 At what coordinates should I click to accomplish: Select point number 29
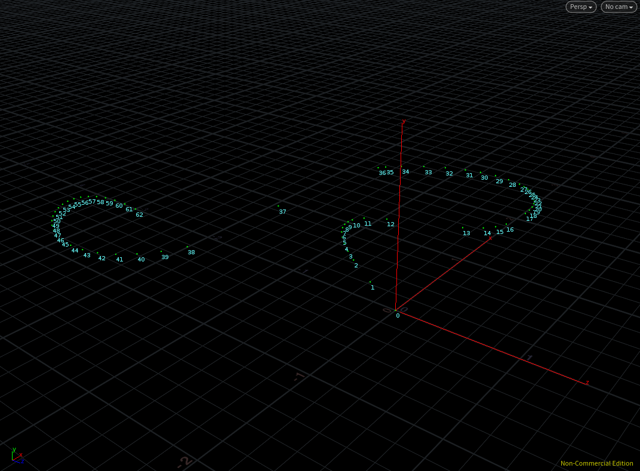(x=499, y=181)
